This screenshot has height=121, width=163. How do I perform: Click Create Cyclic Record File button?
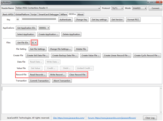coord(147,55)
